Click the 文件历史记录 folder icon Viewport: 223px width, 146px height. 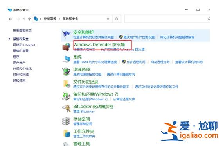67,84
